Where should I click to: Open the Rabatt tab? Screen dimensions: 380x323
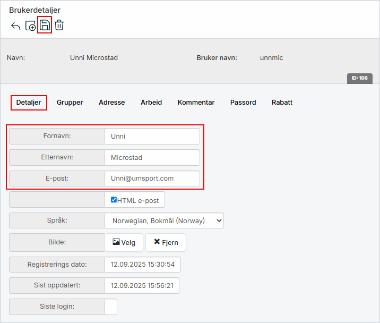click(282, 103)
